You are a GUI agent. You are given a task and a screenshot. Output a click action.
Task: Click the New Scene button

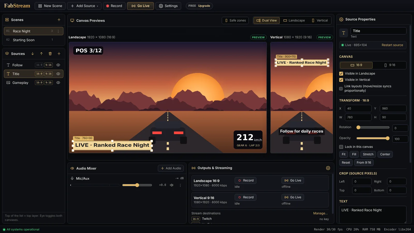[x=50, y=6]
